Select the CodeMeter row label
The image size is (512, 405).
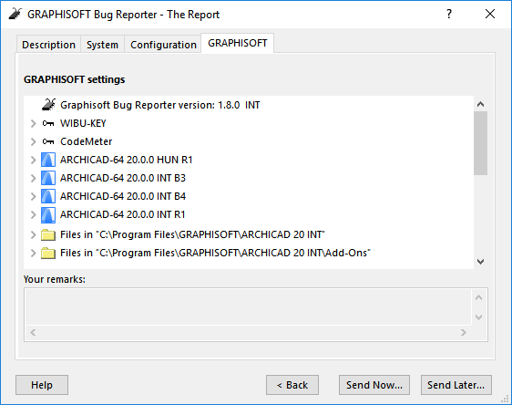[87, 141]
